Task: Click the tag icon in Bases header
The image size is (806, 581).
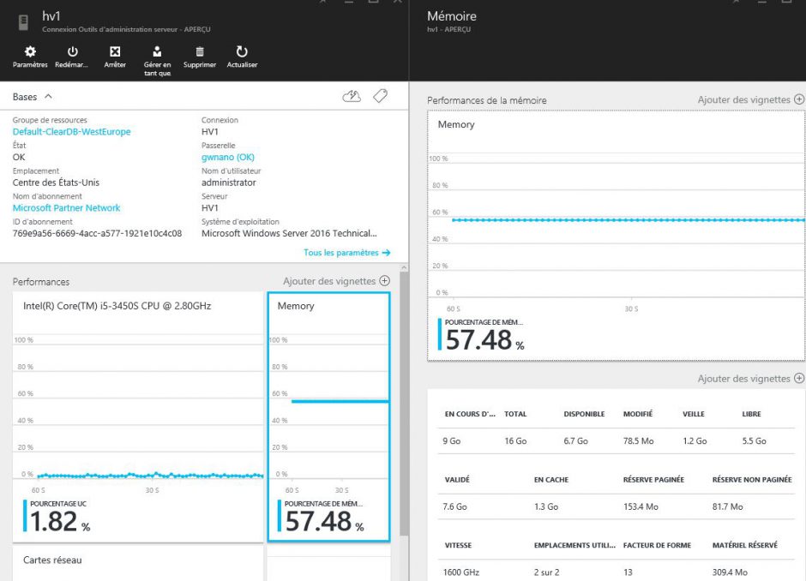Action: coord(380,97)
